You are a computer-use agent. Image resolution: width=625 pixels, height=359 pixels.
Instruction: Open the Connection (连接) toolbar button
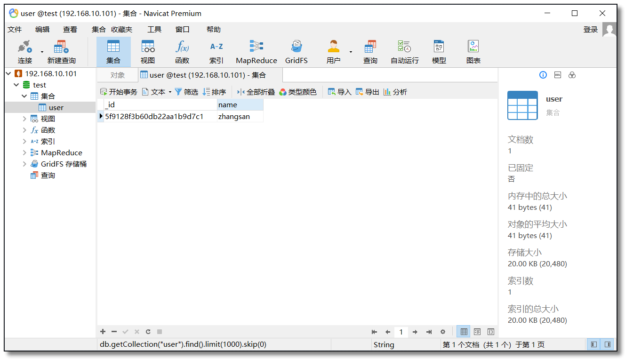point(25,52)
